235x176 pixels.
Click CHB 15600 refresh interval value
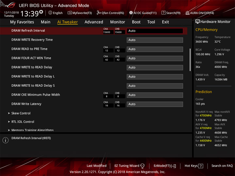pyautogui.click(x=119, y=32)
